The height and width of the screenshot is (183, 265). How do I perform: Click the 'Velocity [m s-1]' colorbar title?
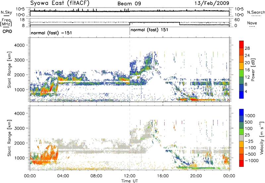(x=262, y=138)
